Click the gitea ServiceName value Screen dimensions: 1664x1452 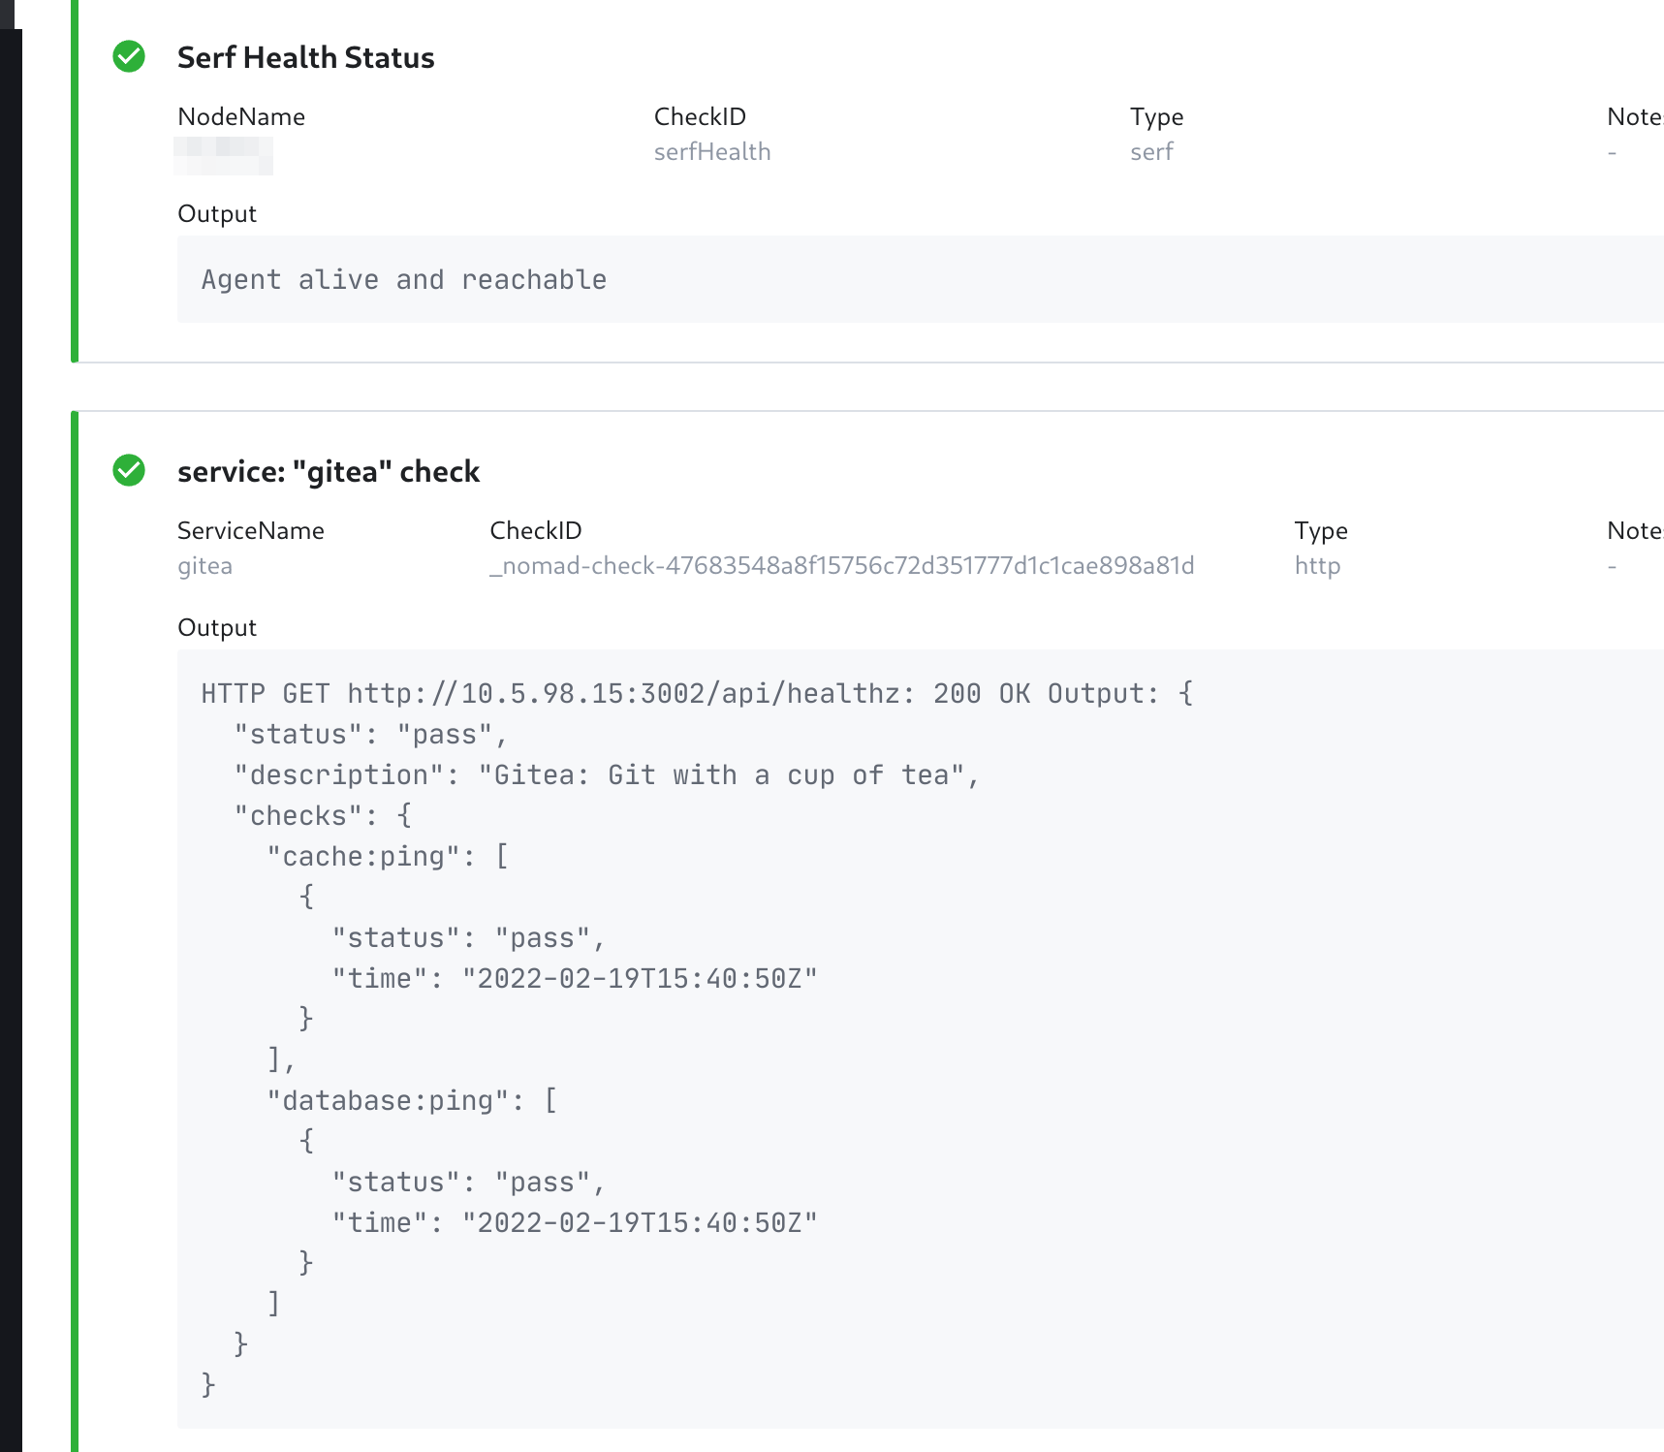204,566
